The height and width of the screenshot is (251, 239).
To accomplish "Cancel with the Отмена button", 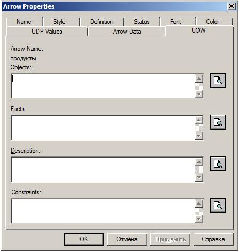I will [127, 239].
